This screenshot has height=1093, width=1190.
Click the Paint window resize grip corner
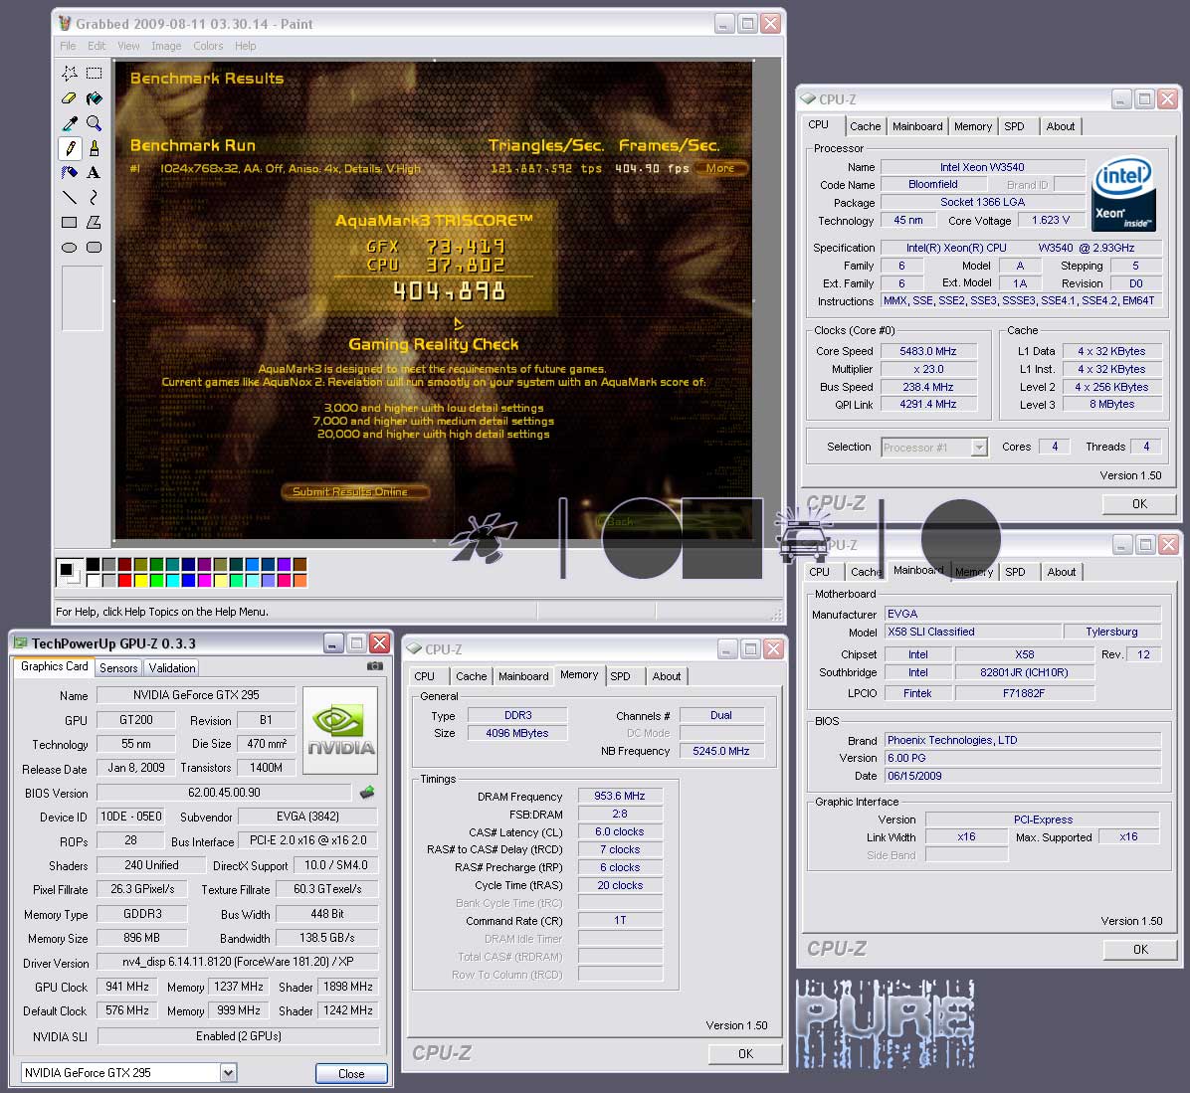coord(776,615)
